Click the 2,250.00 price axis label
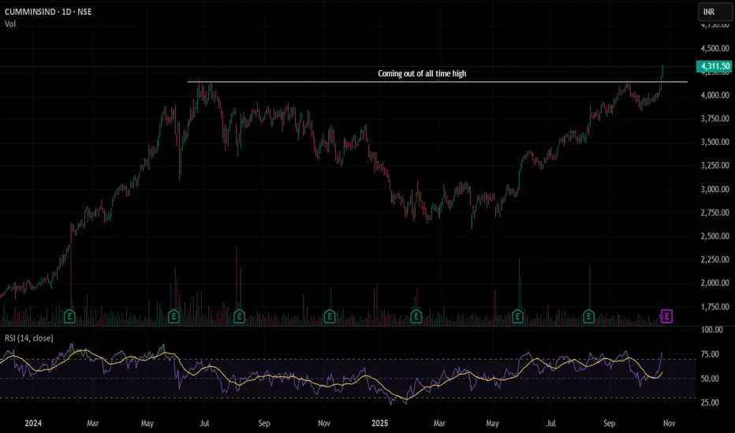 tap(714, 259)
